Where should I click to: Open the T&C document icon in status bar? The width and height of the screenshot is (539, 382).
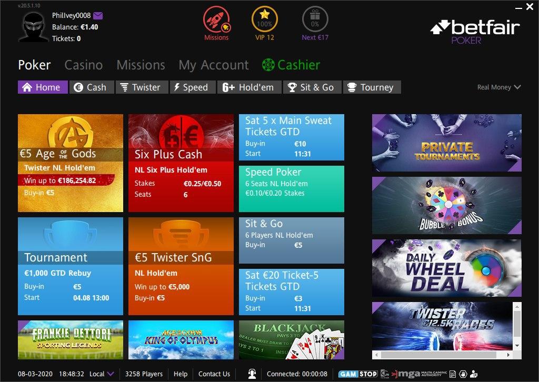click(453, 374)
